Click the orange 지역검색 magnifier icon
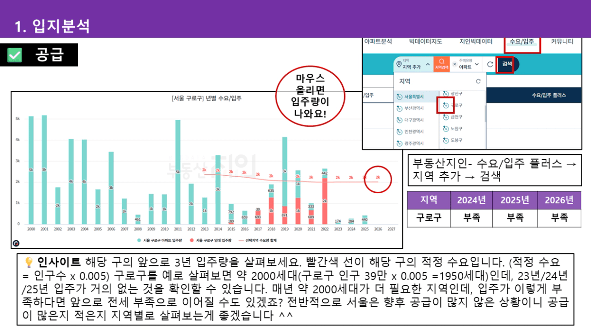This screenshot has width=591, height=332. point(441,64)
